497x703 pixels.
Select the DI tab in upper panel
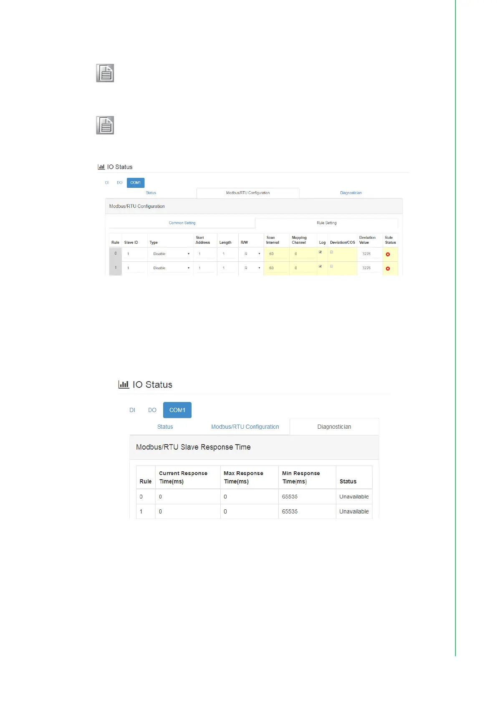click(x=107, y=183)
